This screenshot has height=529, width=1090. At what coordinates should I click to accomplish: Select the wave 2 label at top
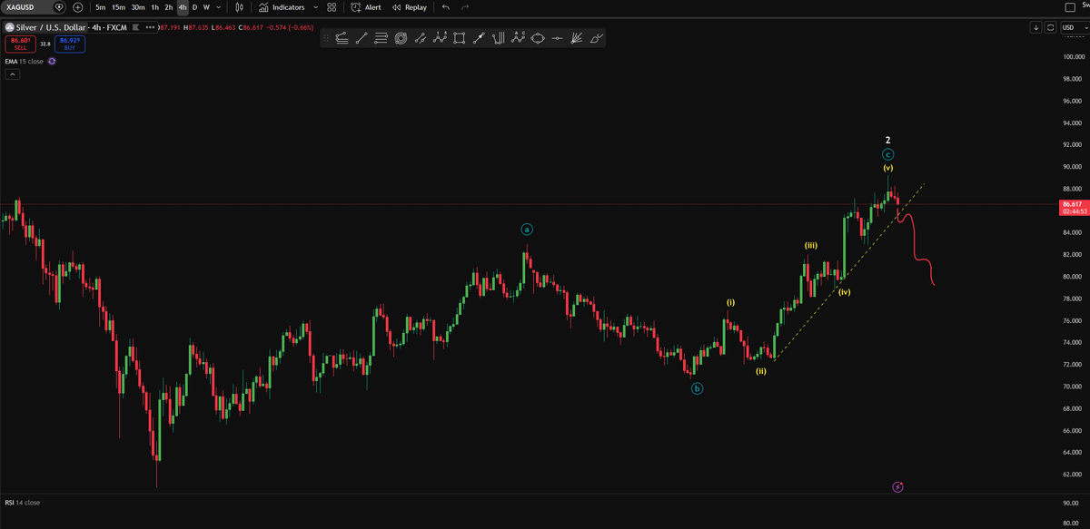(888, 141)
